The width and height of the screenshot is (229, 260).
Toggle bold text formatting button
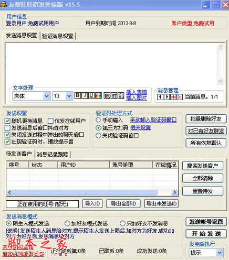tap(78, 95)
